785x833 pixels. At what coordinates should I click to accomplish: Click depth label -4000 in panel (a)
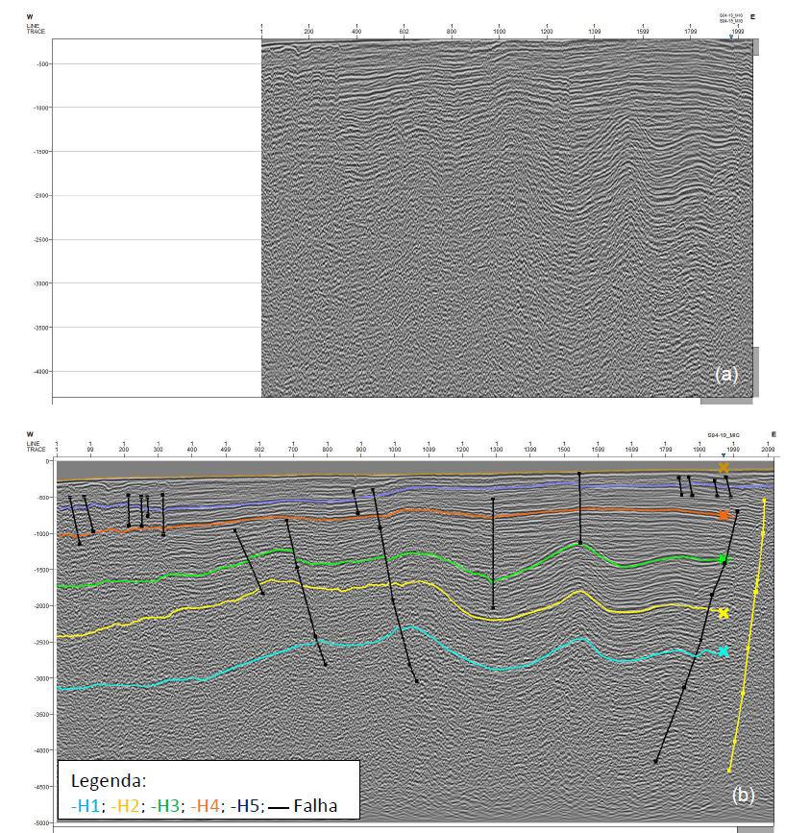(x=41, y=372)
